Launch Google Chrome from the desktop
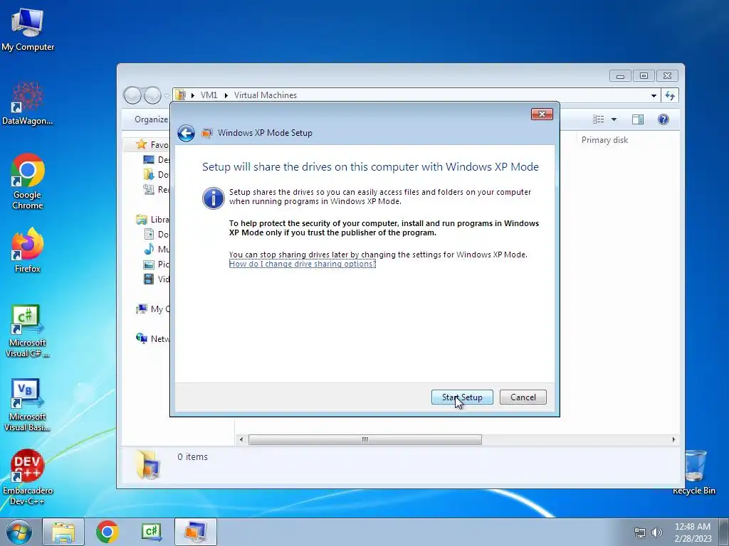Screen dimensions: 729x546 (28, 181)
